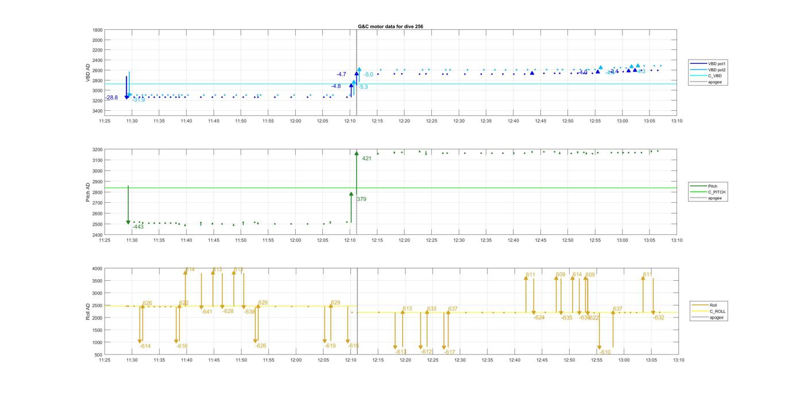This screenshot has width=804, height=398.
Task: Click the "-626" roll data label
Action: [261, 346]
